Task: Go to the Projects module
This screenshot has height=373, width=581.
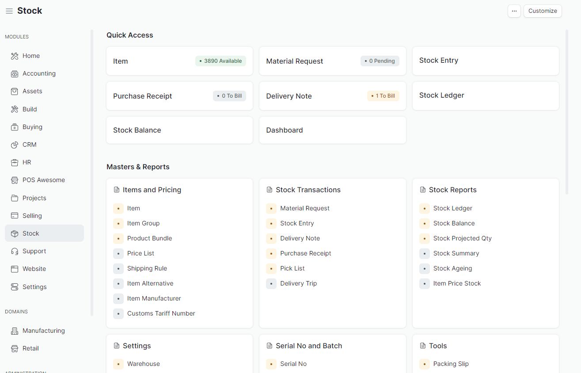Action: click(34, 198)
